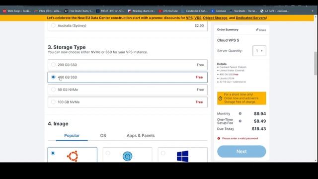This screenshot has width=318, height=179.
Task: Click the password error warning icon
Action: click(x=219, y=138)
